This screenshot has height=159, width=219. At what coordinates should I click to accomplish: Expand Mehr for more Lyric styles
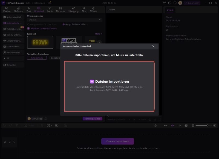click(x=98, y=34)
